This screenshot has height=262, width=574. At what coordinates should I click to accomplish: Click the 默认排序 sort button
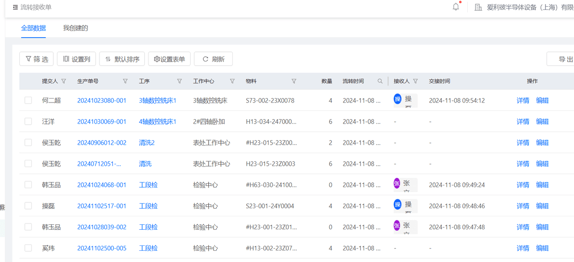click(122, 59)
